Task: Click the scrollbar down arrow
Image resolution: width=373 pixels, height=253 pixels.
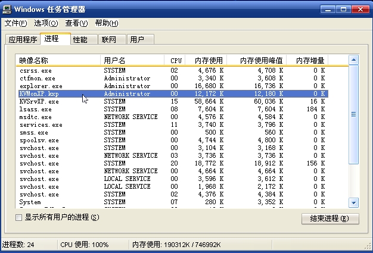Action: pos(354,203)
